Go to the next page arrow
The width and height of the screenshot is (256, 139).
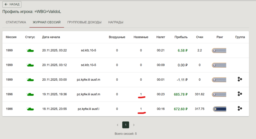(x=134, y=125)
